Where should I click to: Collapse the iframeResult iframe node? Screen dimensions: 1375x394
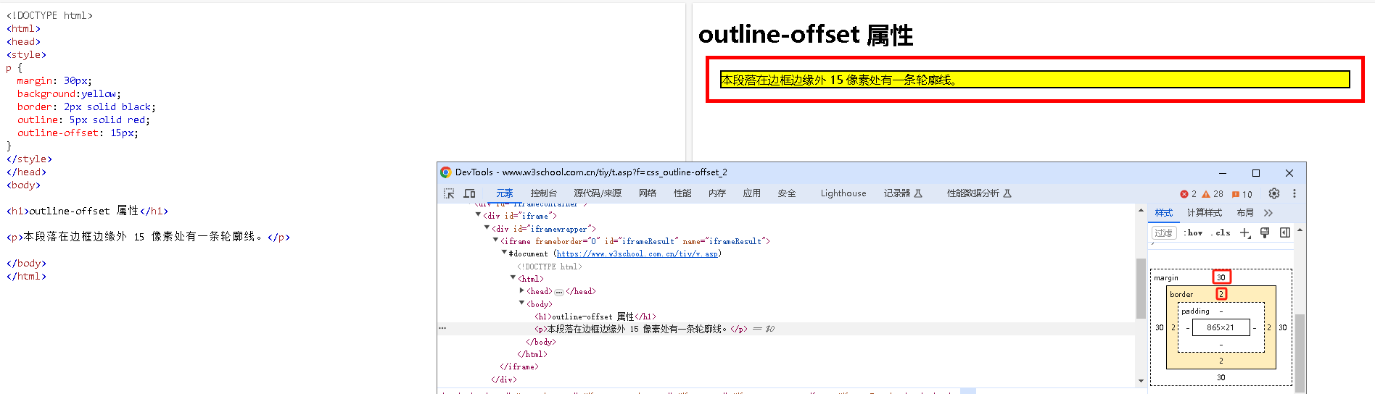pos(495,240)
